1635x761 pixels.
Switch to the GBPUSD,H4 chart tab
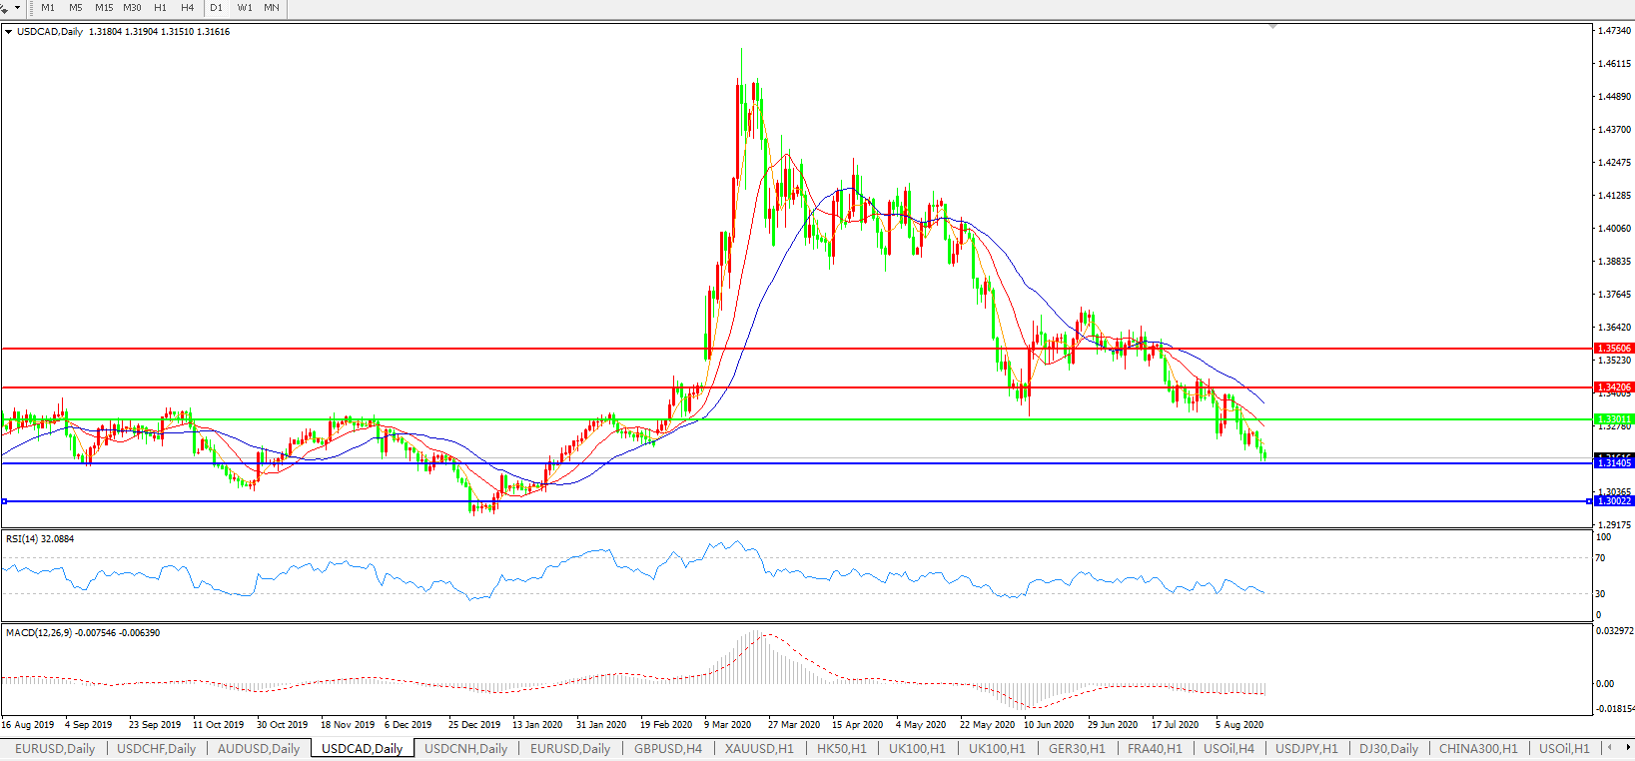pos(667,748)
